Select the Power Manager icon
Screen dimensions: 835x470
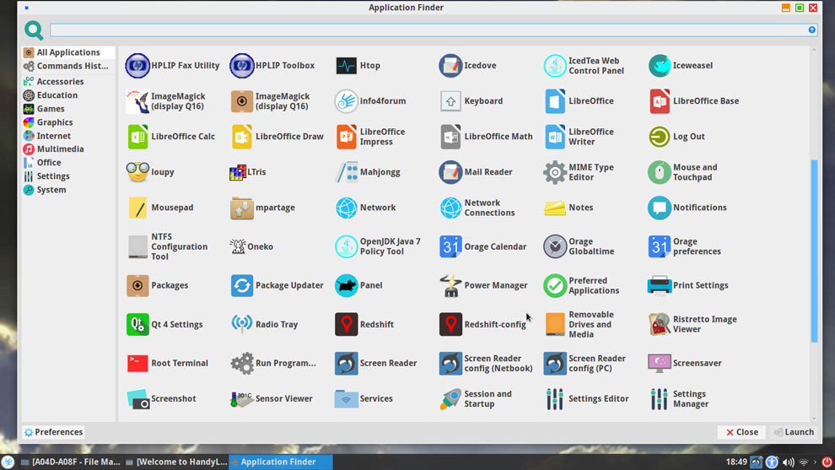coord(450,285)
